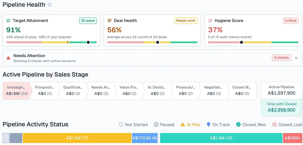Select the Prospecting stage chevron

point(45,90)
